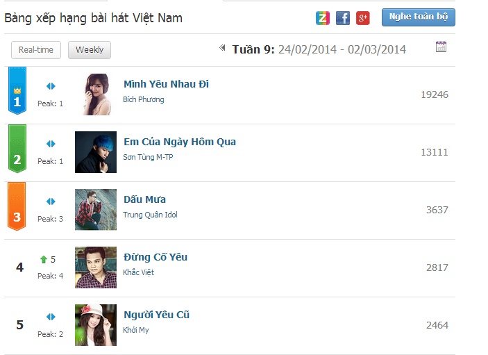Open song Đừng Cố Yêu
The width and height of the screenshot is (488, 355).
pos(155,257)
